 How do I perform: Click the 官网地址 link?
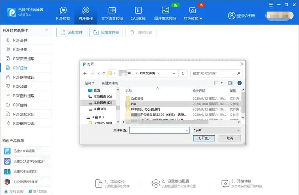tap(38, 191)
